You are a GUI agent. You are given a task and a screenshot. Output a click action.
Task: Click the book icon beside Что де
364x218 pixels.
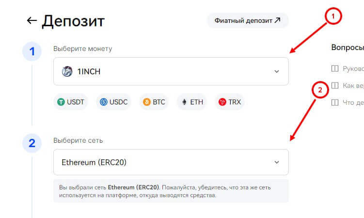pyautogui.click(x=334, y=102)
